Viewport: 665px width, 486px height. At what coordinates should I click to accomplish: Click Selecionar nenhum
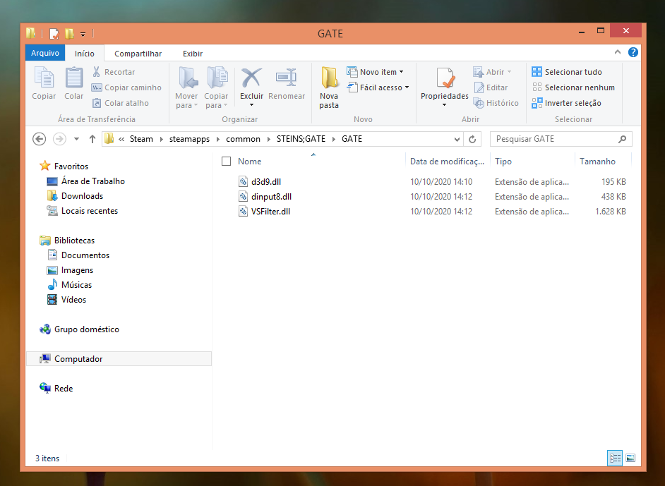[x=573, y=87]
